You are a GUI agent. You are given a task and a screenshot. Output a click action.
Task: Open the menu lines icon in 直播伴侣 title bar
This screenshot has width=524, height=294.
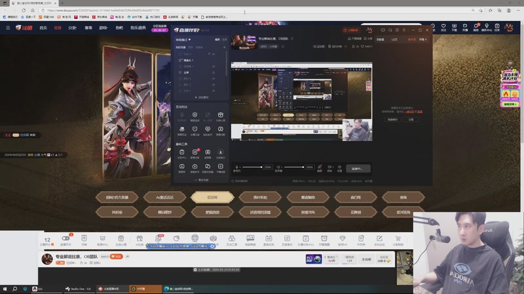[x=404, y=30]
